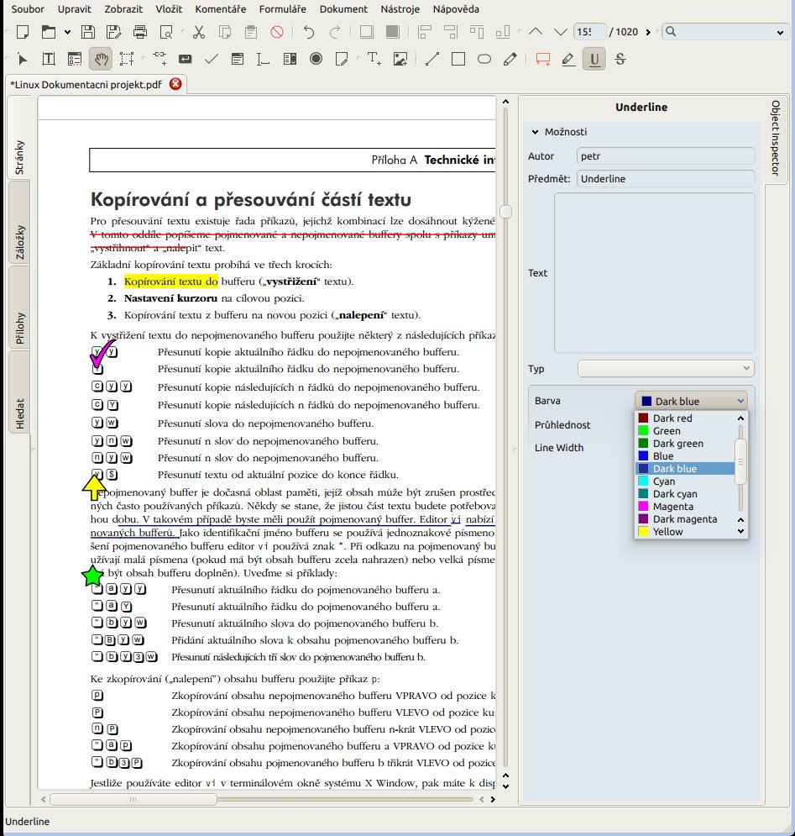This screenshot has width=795, height=836.
Task: Click the copy icon in toolbar
Action: [x=225, y=32]
